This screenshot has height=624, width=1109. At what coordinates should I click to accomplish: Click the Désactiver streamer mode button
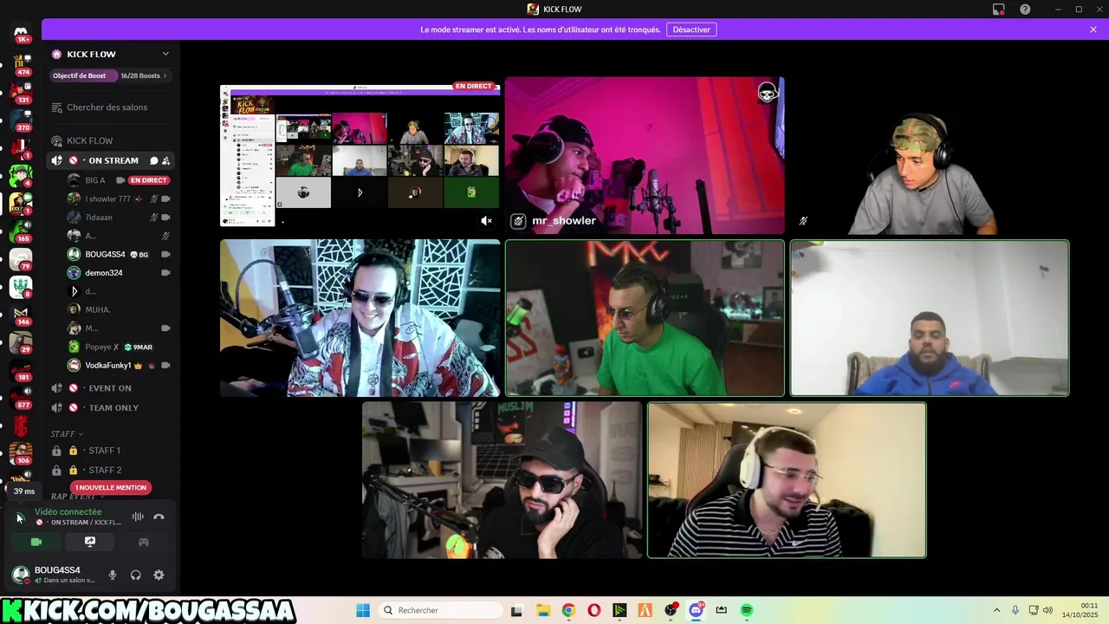click(691, 29)
